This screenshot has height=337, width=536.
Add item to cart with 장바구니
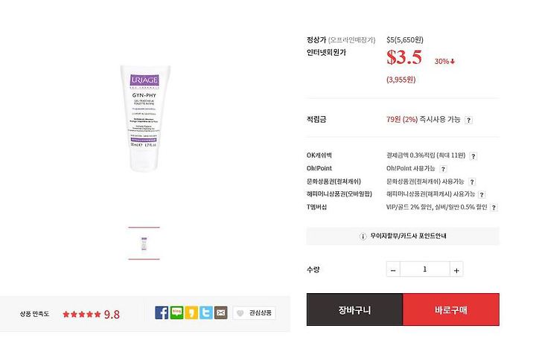354,309
